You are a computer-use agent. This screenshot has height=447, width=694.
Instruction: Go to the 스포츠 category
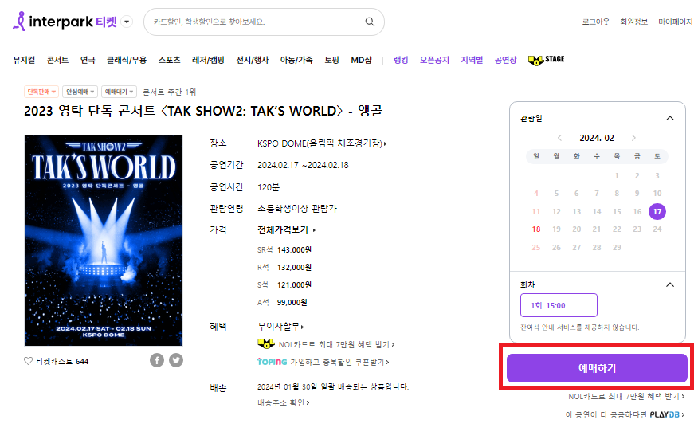click(170, 60)
